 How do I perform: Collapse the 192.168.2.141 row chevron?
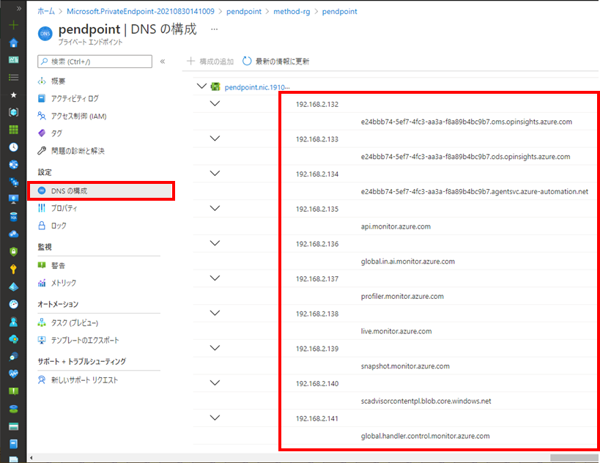click(215, 417)
